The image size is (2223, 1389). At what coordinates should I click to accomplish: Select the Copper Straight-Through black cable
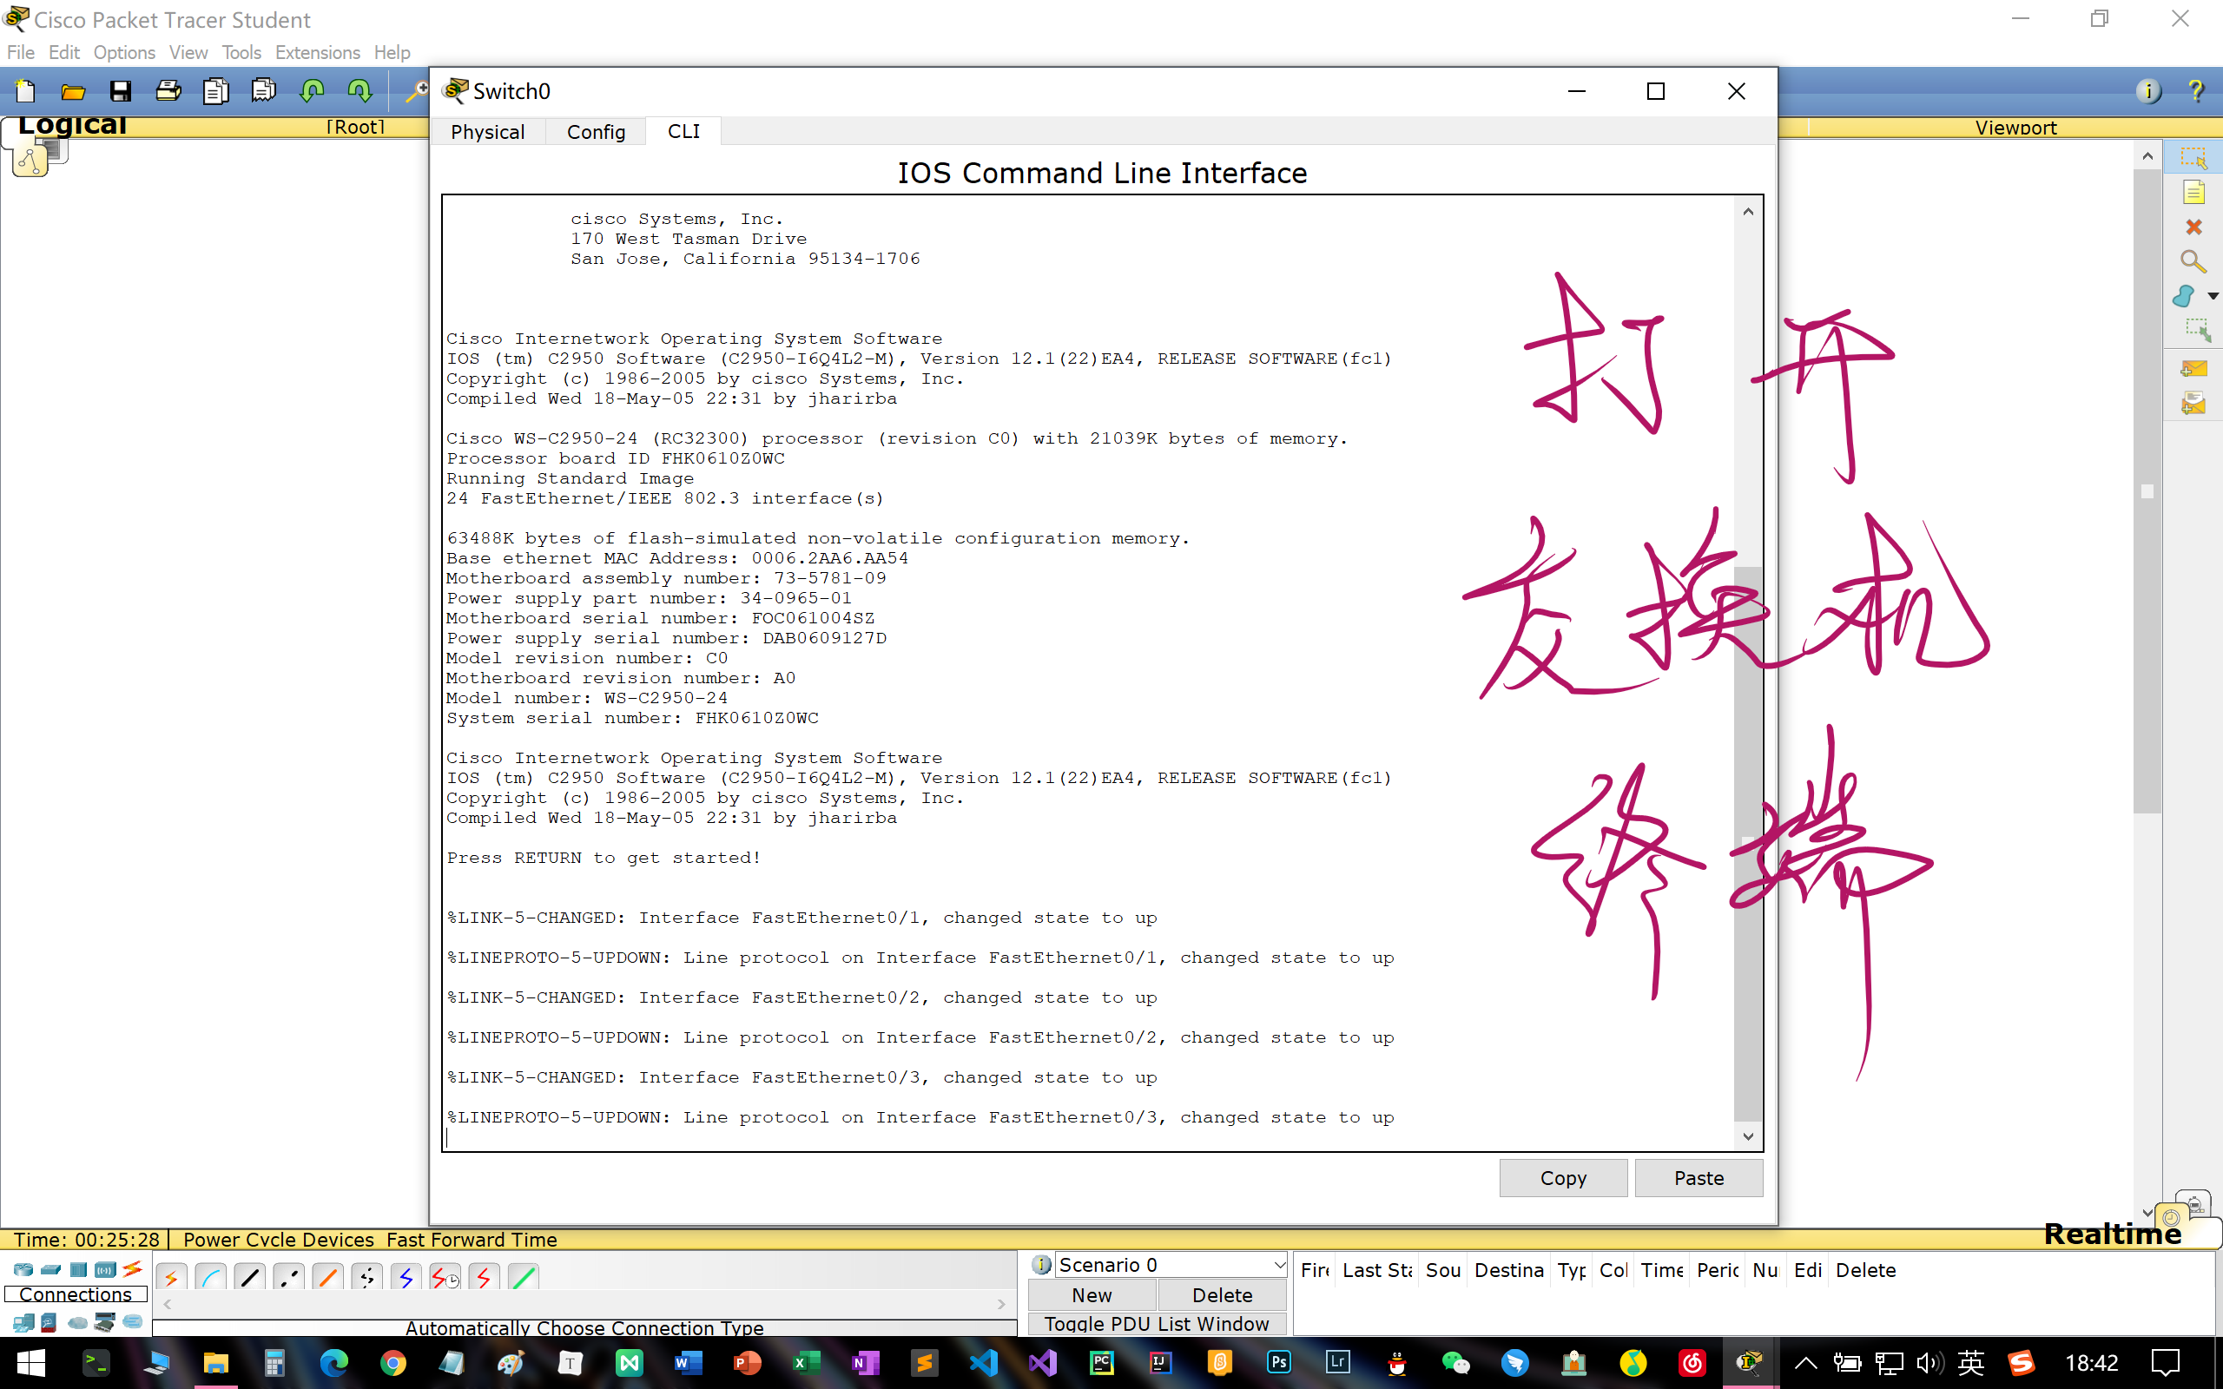[x=250, y=1277]
